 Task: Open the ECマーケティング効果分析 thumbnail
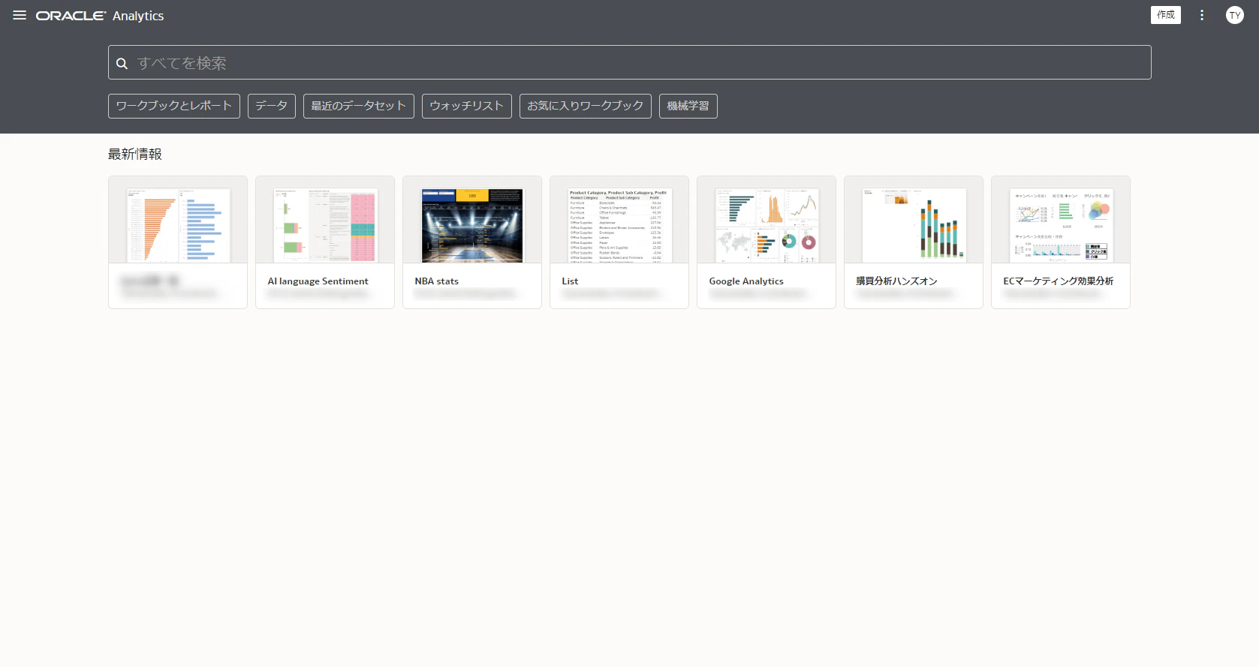coord(1061,225)
